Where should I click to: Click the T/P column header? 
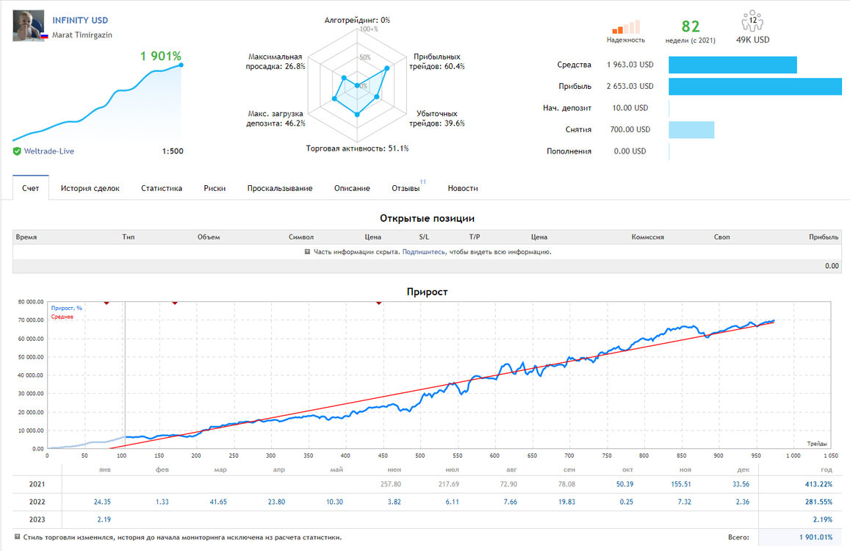pos(475,237)
